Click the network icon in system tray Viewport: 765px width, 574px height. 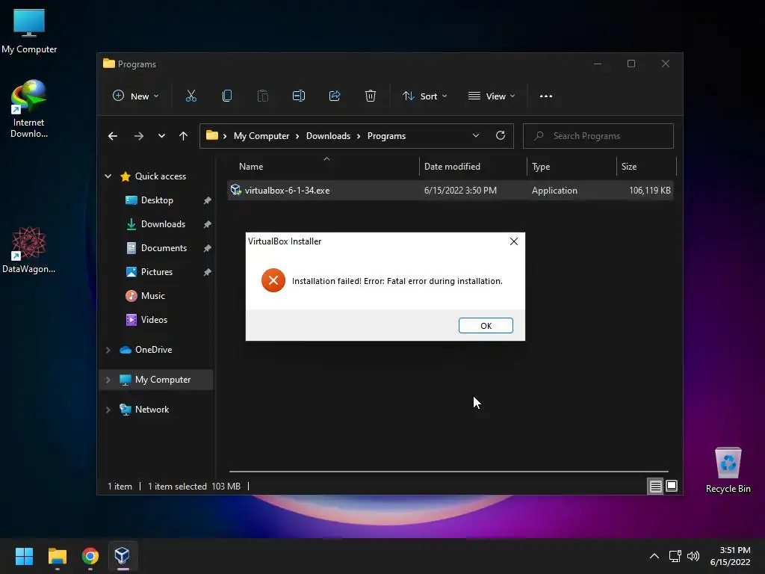pyautogui.click(x=675, y=556)
